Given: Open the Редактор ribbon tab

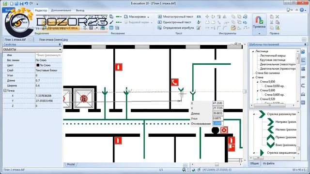Looking at the screenshot, I should tap(41, 10).
